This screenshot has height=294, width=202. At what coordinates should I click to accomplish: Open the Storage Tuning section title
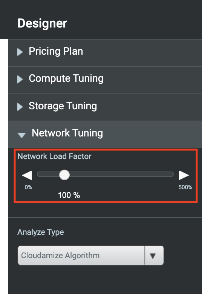(x=63, y=106)
